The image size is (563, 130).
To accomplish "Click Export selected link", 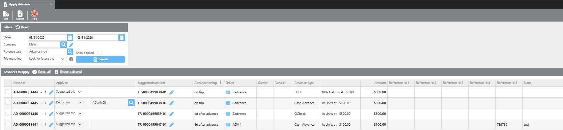I will coord(71,72).
